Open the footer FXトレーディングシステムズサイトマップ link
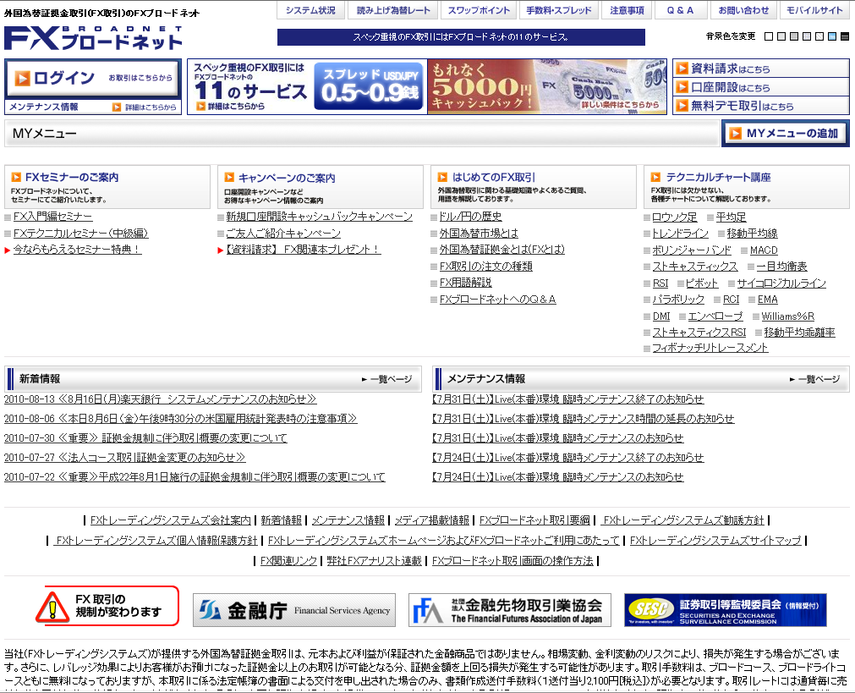 [x=716, y=541]
